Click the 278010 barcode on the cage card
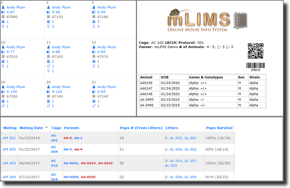 click(x=255, y=66)
